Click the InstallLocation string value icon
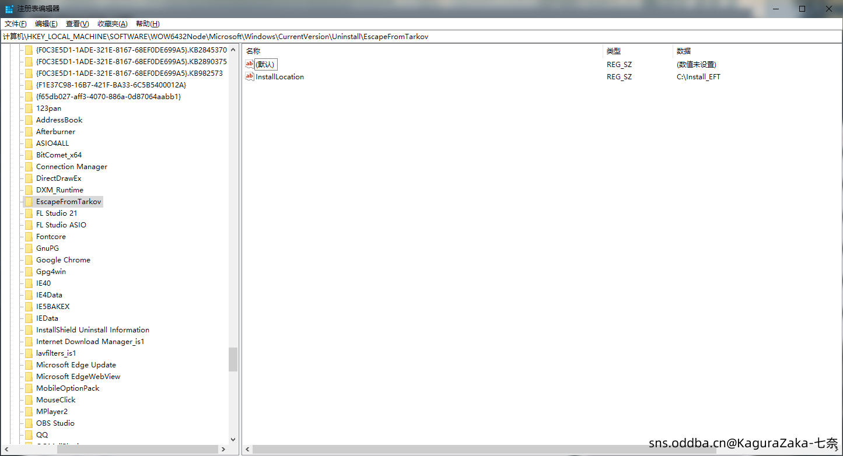This screenshot has height=456, width=843. pyautogui.click(x=250, y=76)
